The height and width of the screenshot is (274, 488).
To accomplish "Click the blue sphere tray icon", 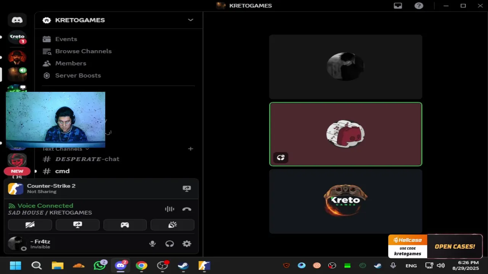I will [302, 265].
